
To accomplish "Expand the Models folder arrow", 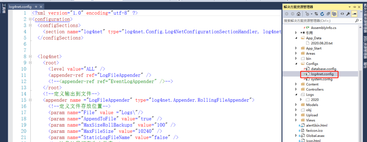I will tap(296, 105).
